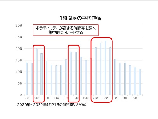The width and height of the screenshot is (158, 119).
Task: Click the 23時 x-axis label
Action: (x=105, y=98)
